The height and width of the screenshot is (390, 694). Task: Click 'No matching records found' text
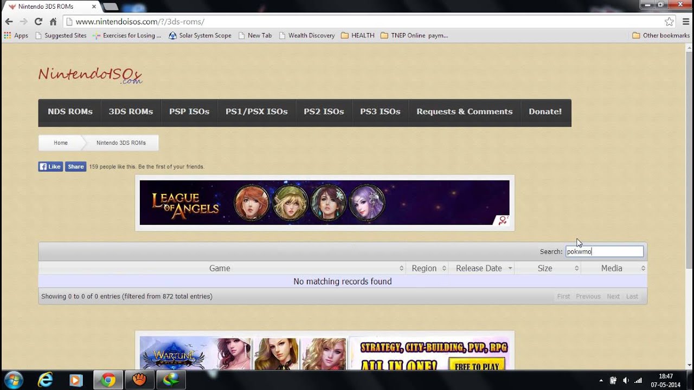click(343, 281)
